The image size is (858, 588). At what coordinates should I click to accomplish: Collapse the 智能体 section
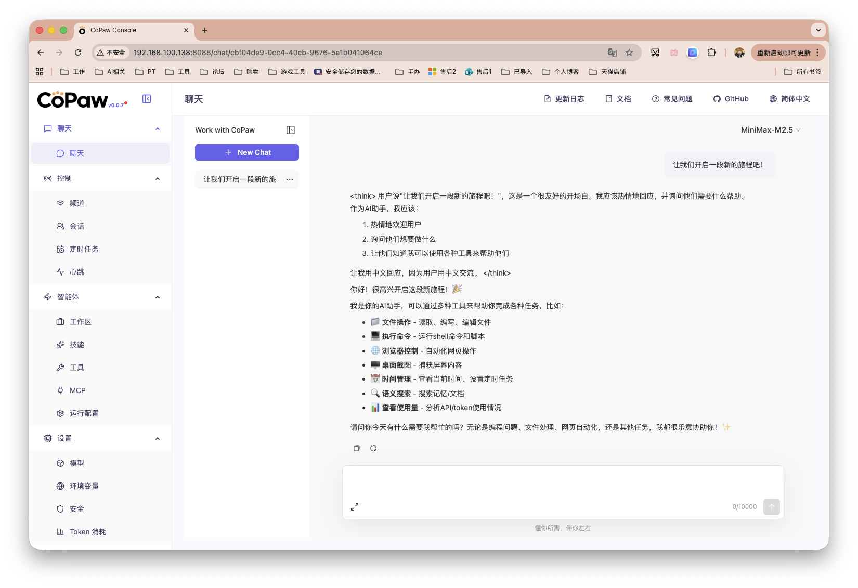click(158, 297)
